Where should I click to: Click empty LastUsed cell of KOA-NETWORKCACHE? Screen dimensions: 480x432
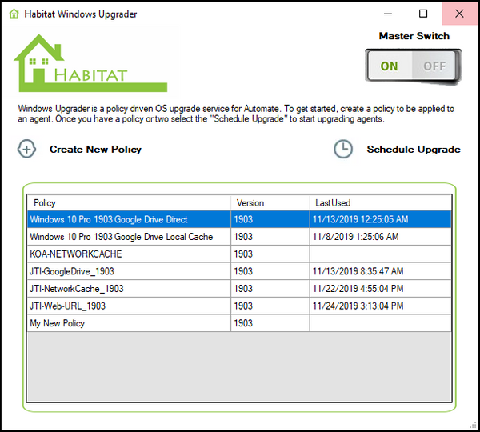tap(381, 254)
